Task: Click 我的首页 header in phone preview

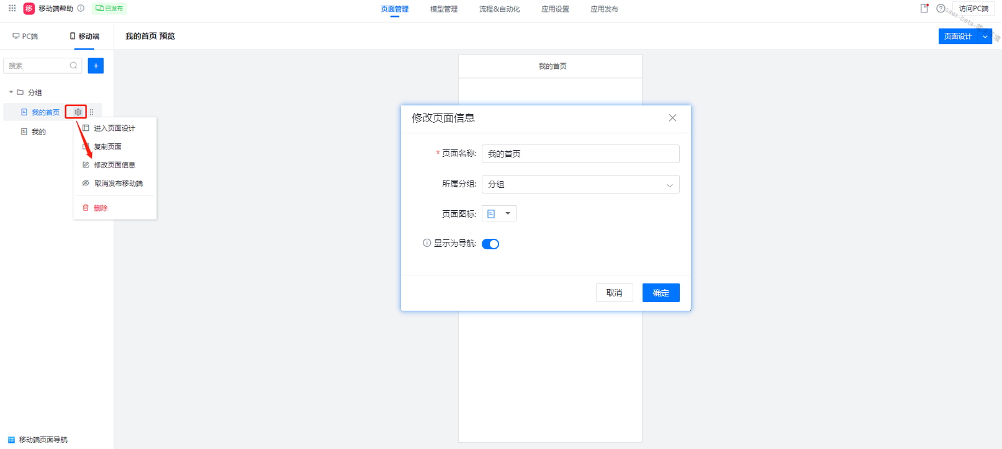Action: click(553, 66)
